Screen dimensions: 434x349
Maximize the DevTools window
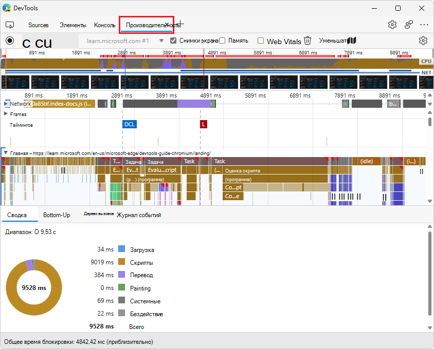pos(398,8)
